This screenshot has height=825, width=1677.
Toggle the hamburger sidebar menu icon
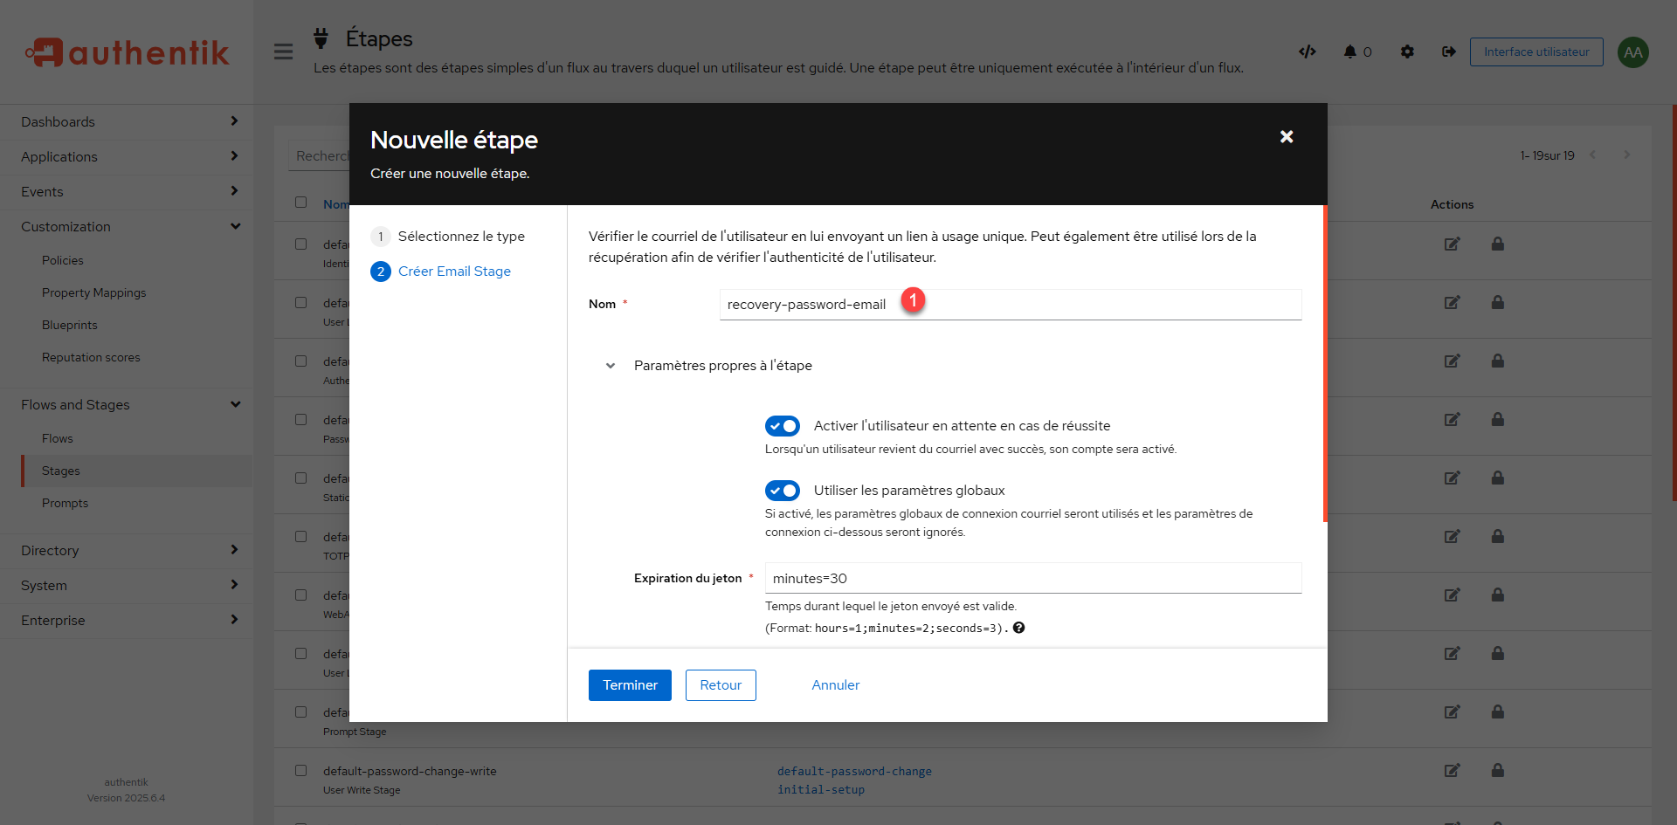click(x=283, y=52)
